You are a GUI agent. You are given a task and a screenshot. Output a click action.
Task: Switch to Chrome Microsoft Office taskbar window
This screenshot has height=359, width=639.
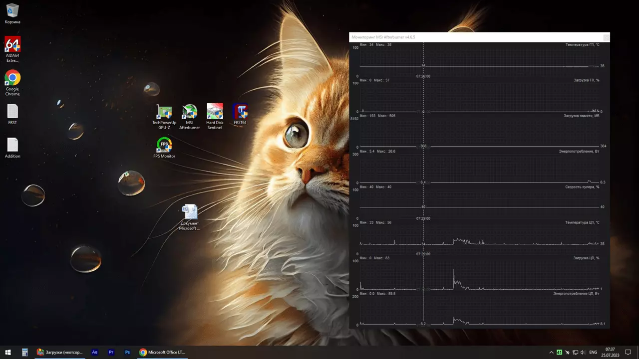(x=162, y=352)
